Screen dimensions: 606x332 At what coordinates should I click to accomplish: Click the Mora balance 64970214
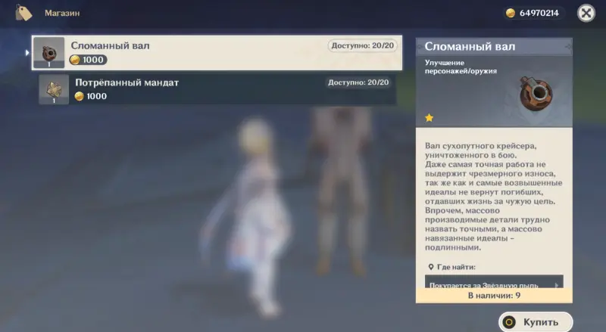538,13
